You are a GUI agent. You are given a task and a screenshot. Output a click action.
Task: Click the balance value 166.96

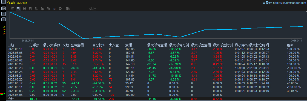point(130,49)
